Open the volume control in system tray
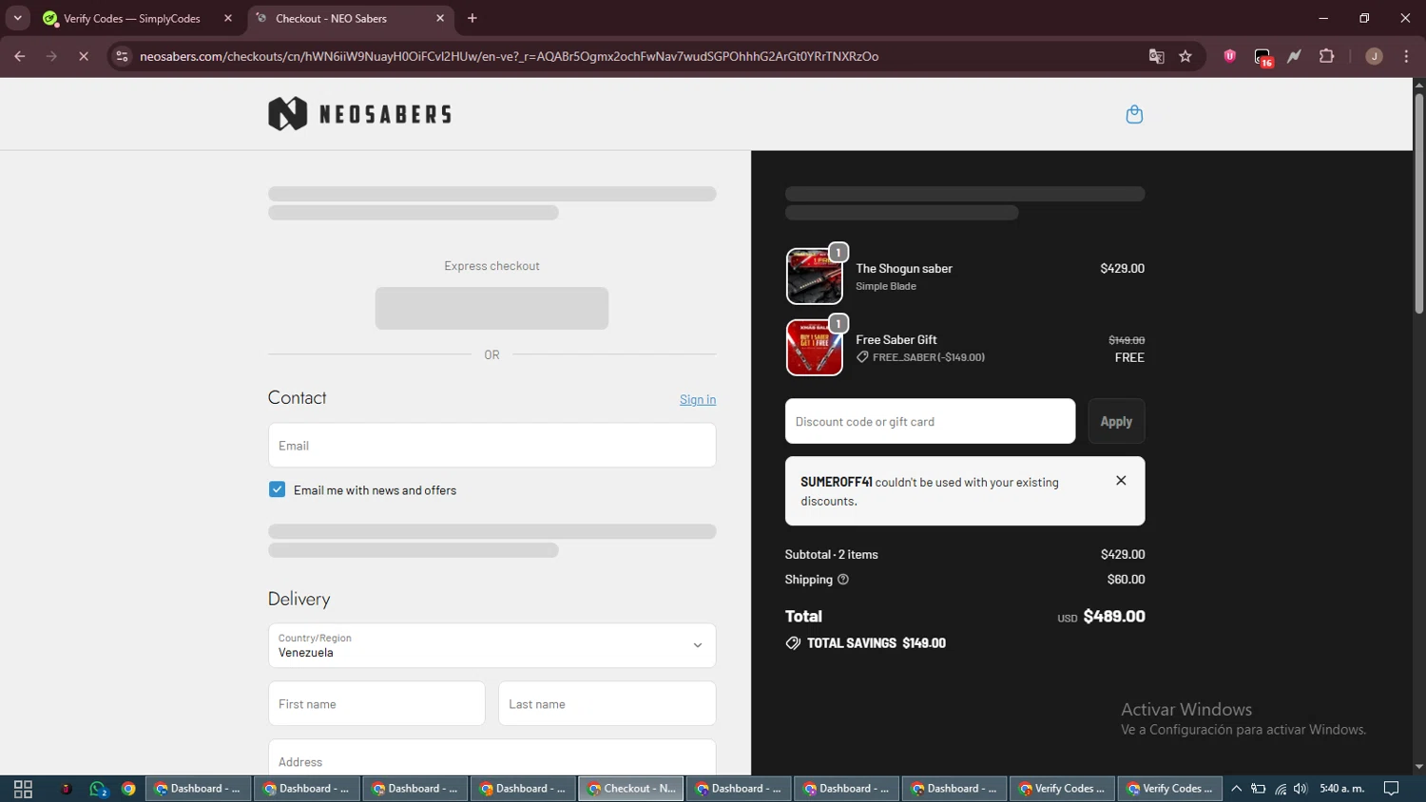This screenshot has width=1426, height=802. (1301, 789)
